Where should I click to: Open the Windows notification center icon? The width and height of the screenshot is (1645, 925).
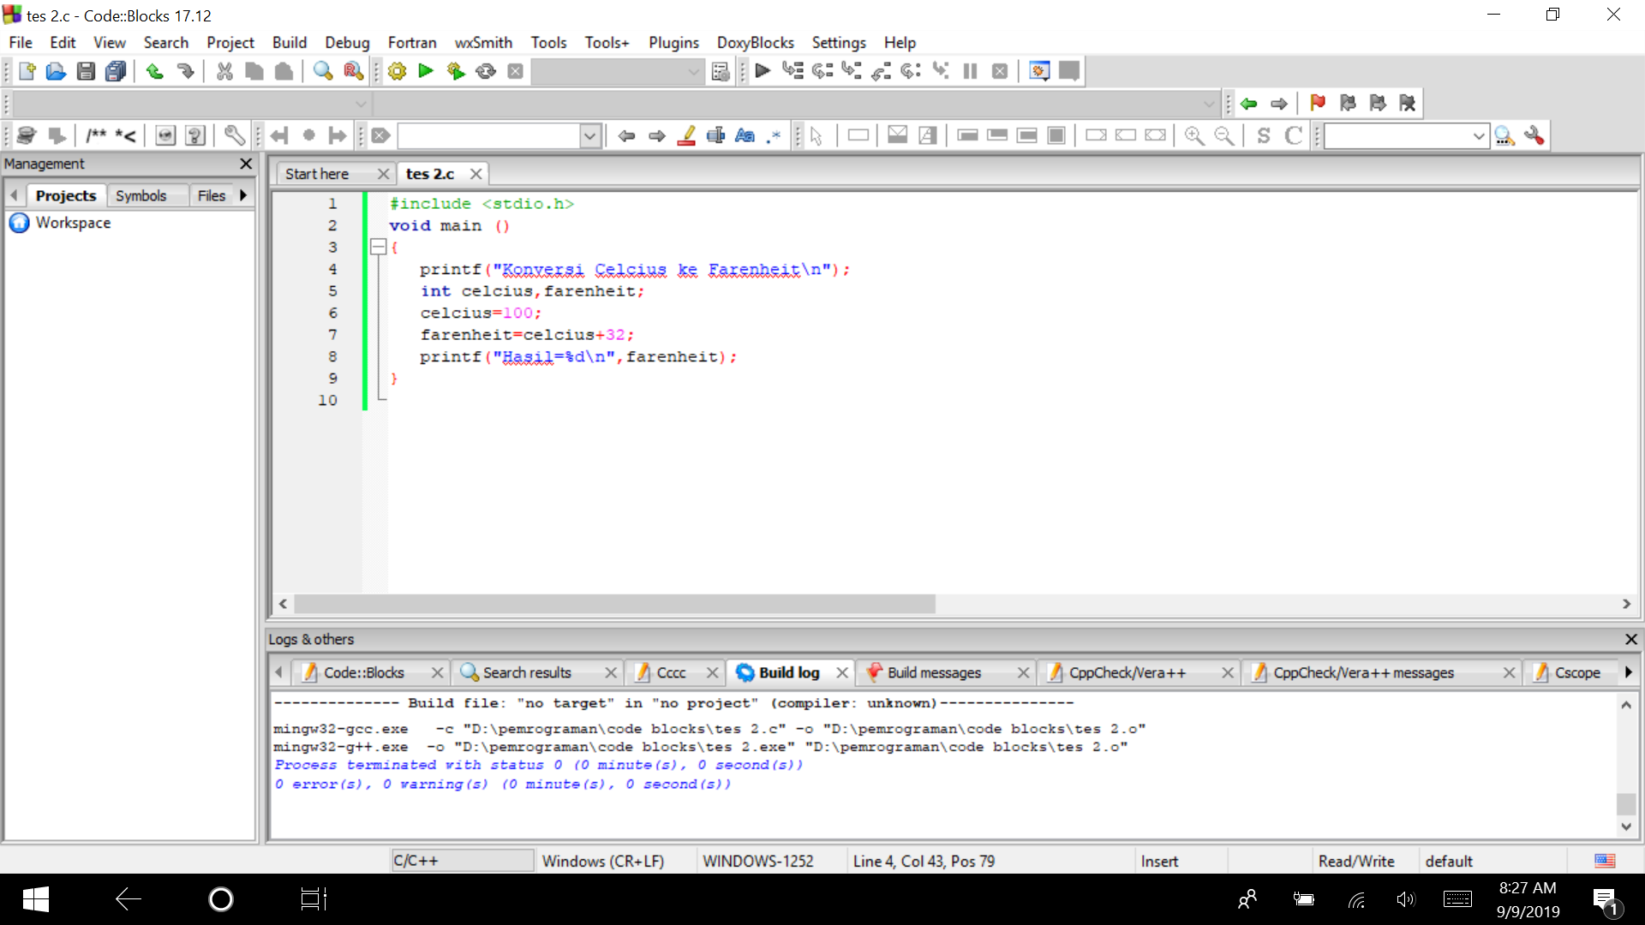(x=1605, y=899)
